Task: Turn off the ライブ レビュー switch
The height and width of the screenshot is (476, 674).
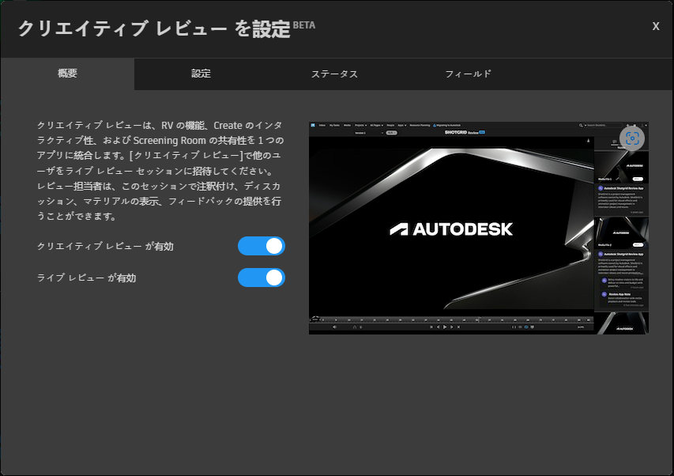Action: 262,278
